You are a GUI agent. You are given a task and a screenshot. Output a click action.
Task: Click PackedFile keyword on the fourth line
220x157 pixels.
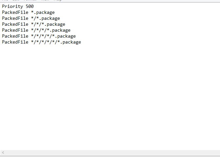(15, 24)
